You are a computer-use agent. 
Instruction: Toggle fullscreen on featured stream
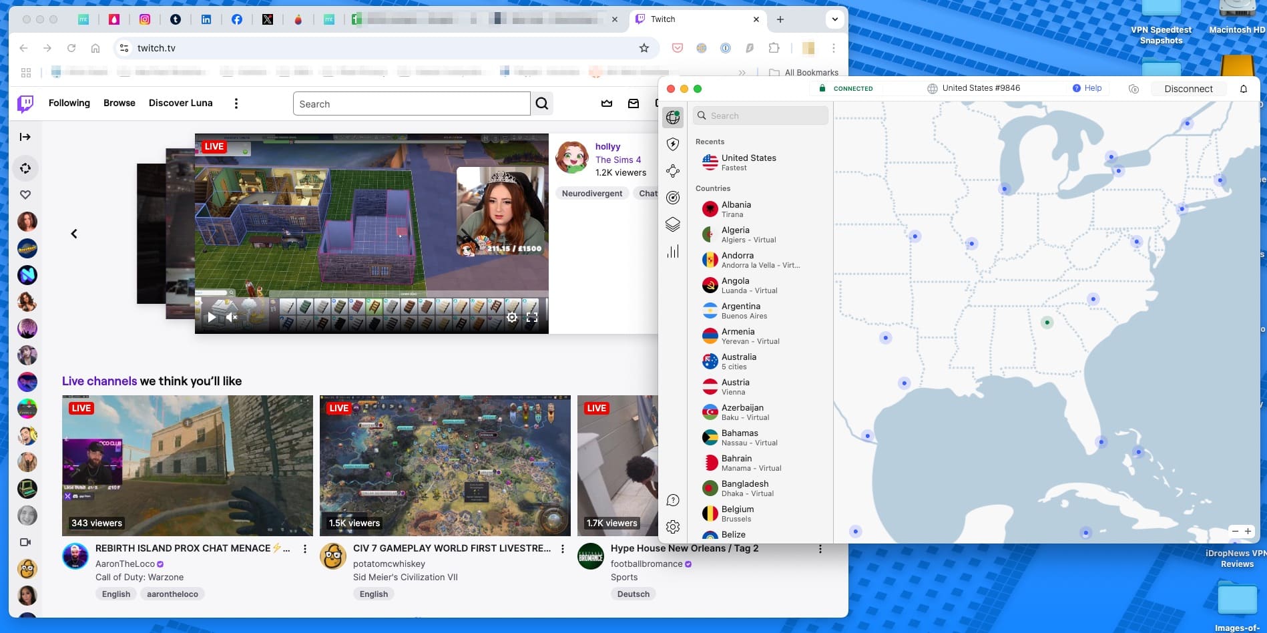[532, 317]
